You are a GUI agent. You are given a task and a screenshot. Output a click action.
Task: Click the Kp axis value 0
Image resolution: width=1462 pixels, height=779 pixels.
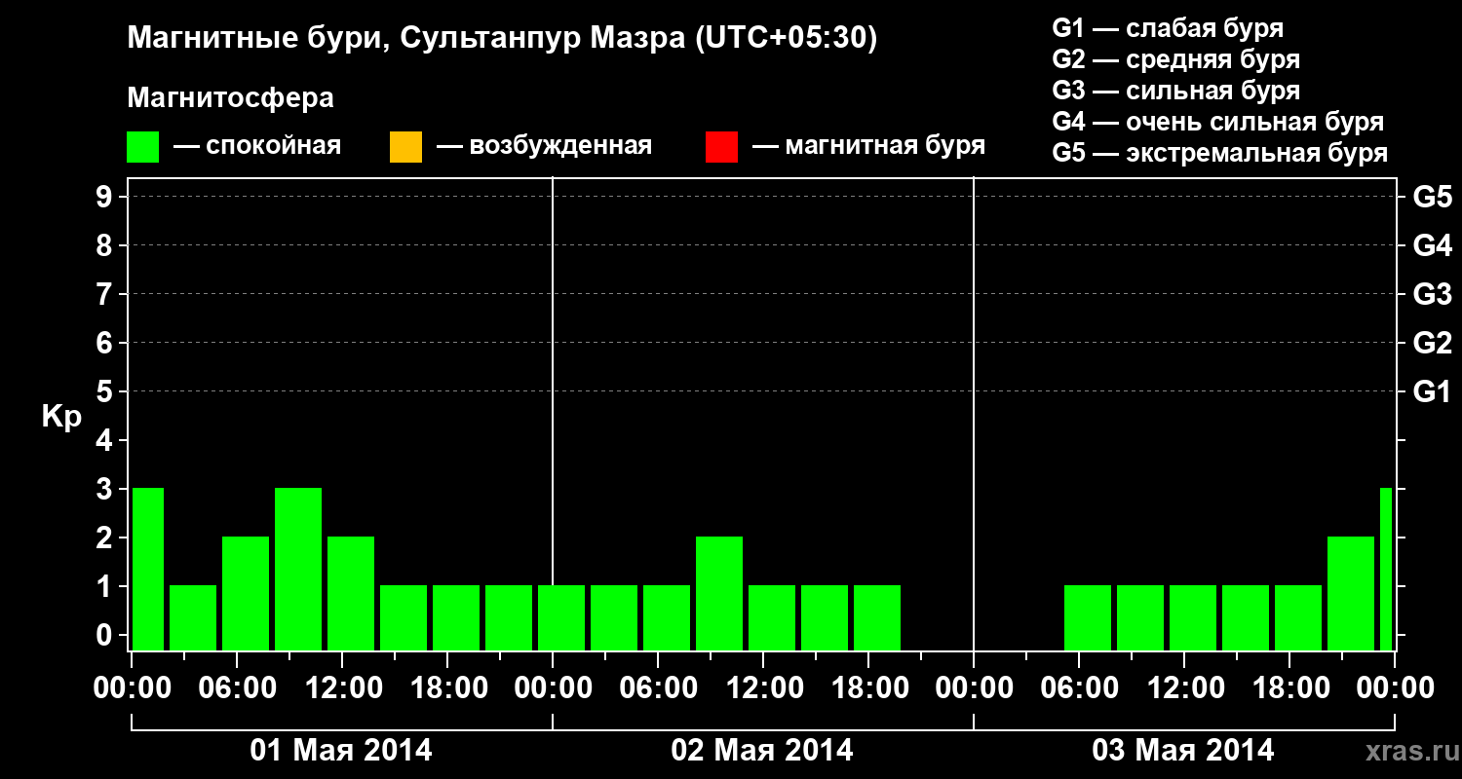[106, 636]
